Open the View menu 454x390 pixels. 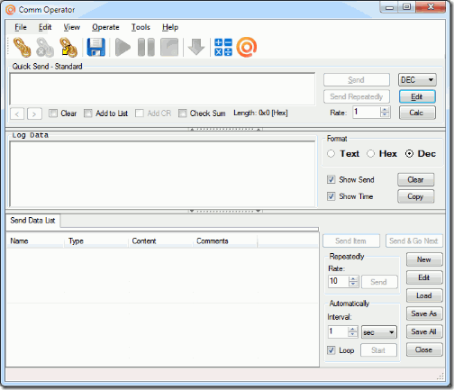pyautogui.click(x=71, y=27)
